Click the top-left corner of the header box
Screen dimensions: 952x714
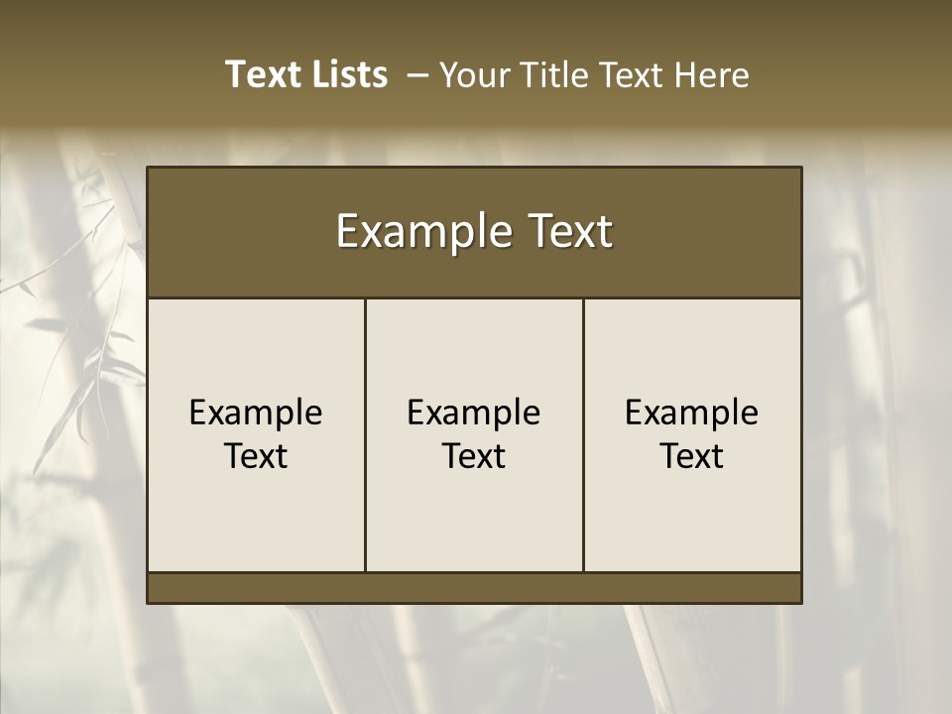click(149, 169)
